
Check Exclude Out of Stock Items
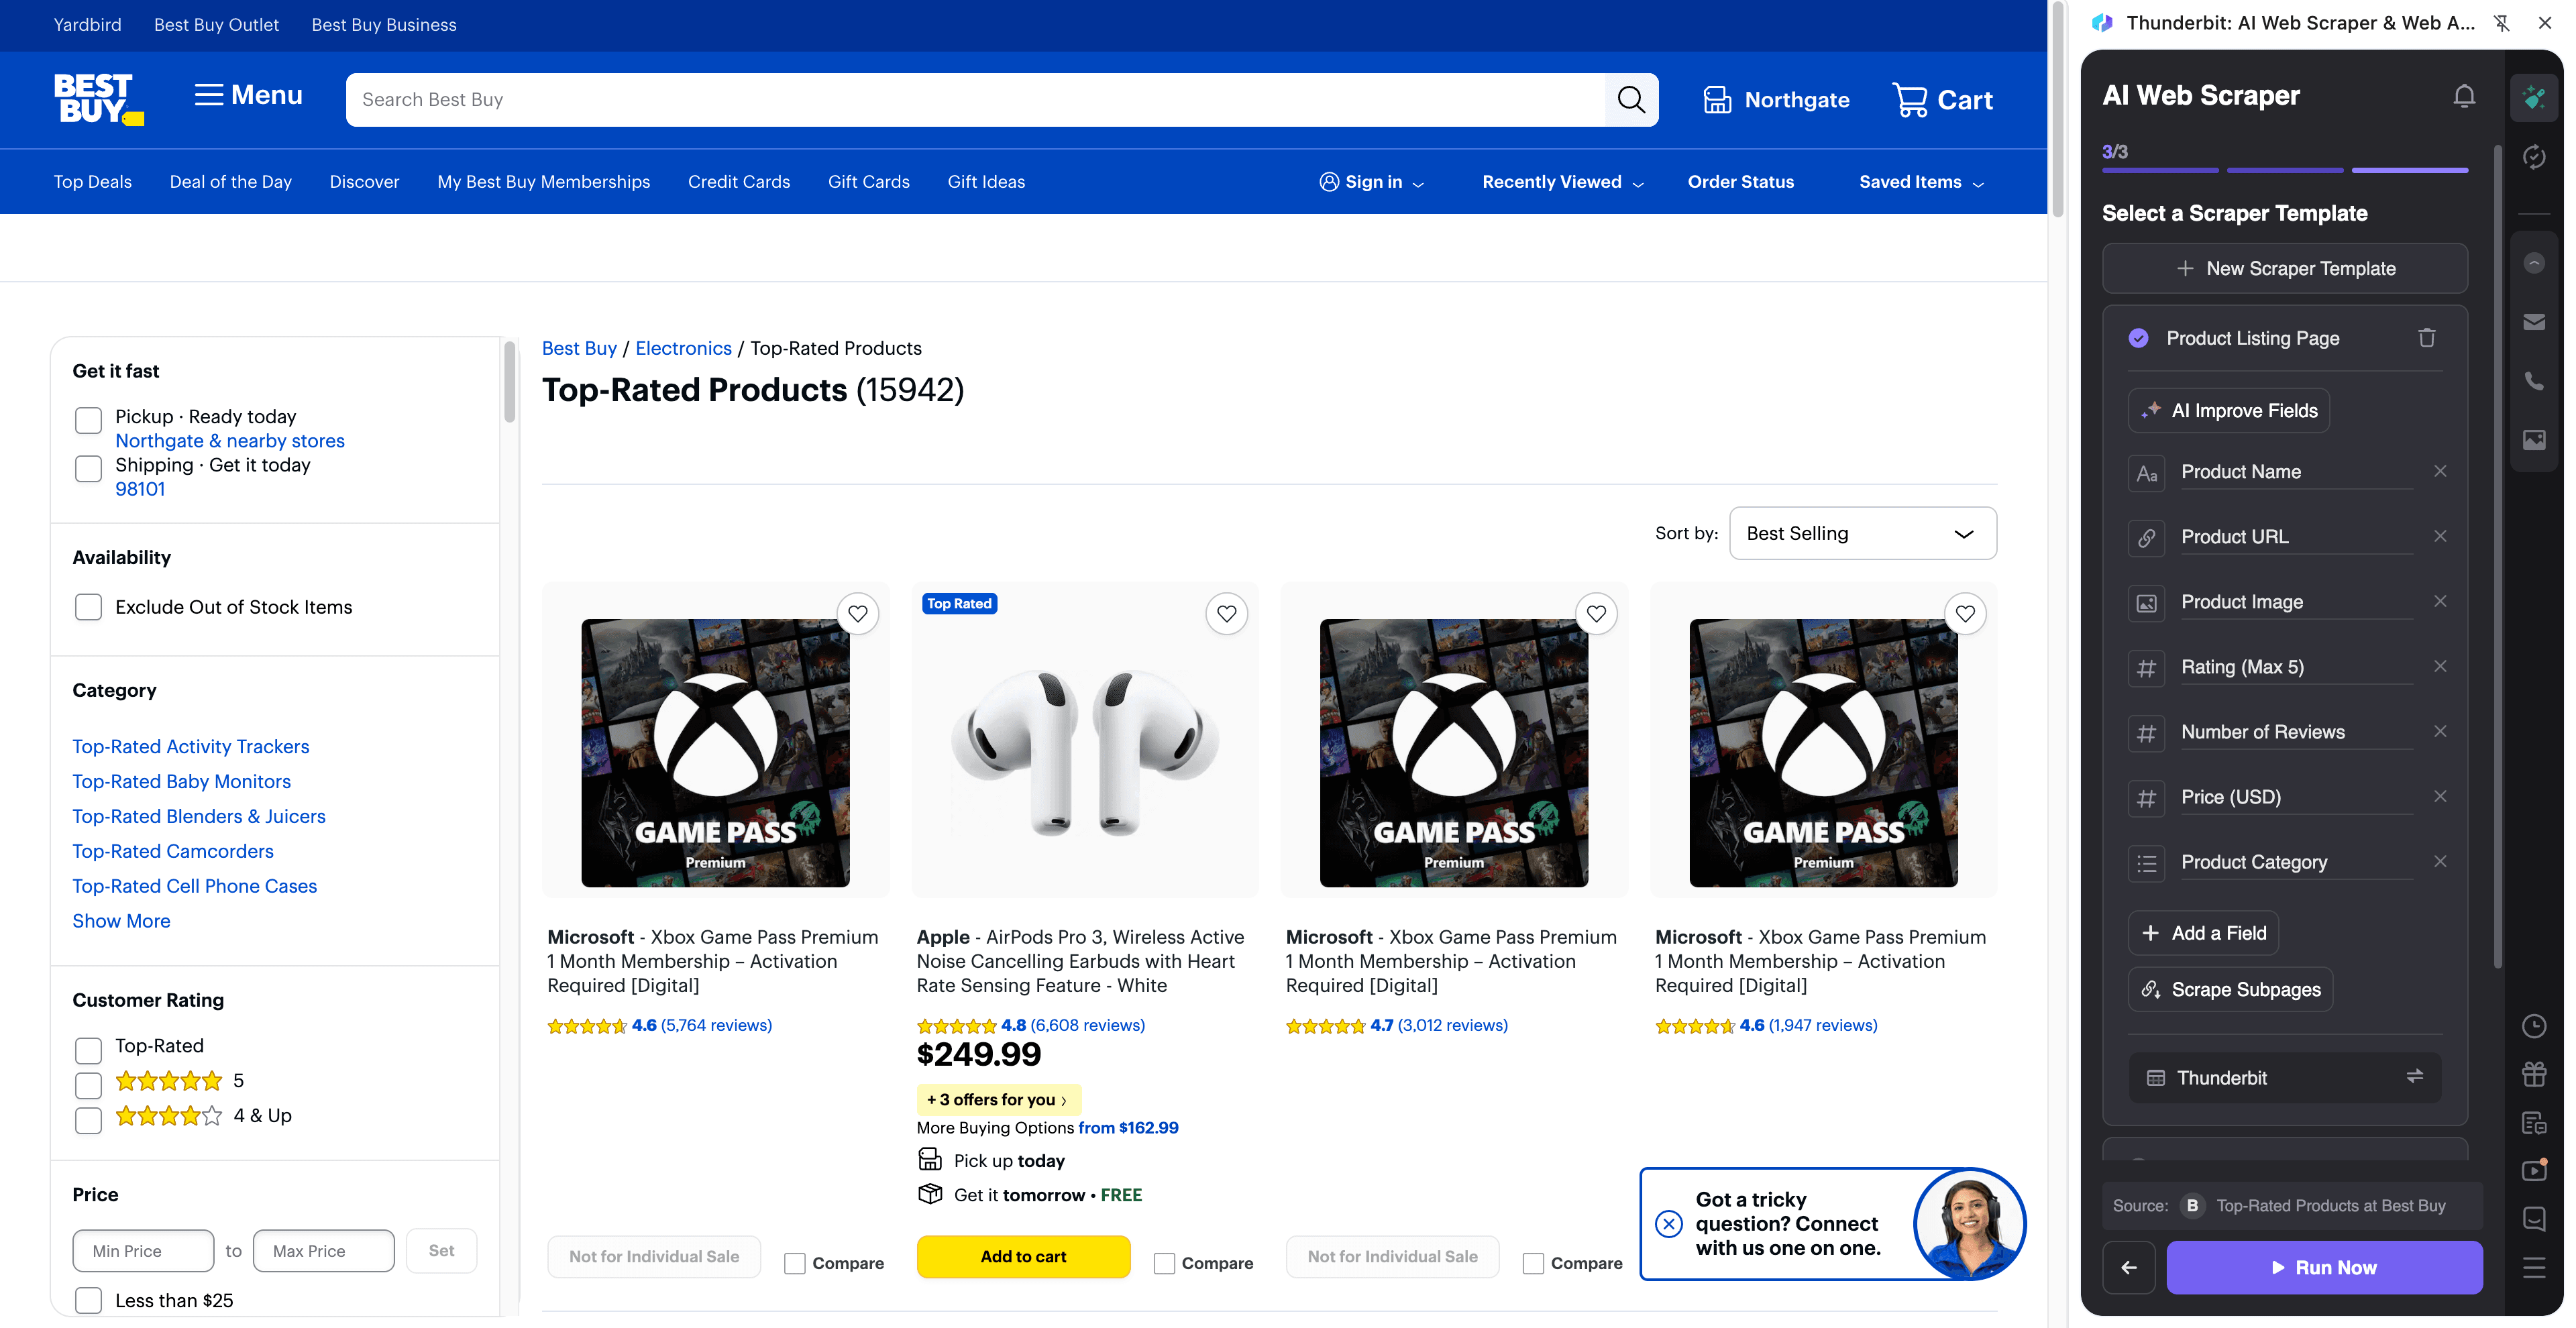coord(88,606)
